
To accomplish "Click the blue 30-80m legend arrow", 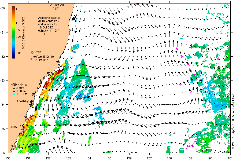I will tap(14, 91).
